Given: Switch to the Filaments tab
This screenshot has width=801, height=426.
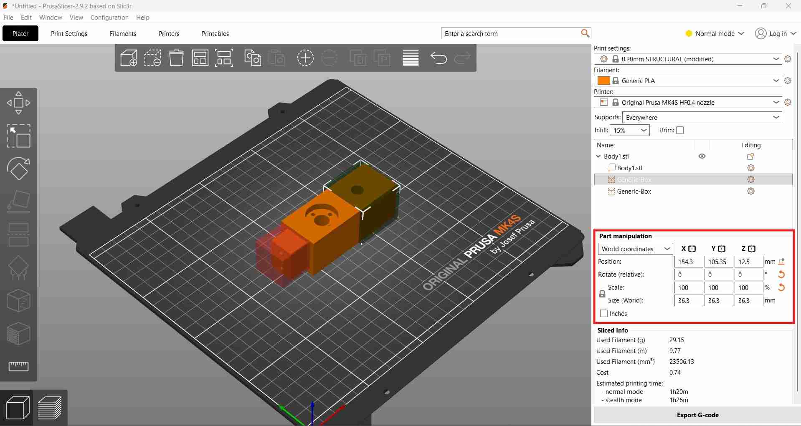Looking at the screenshot, I should [123, 33].
